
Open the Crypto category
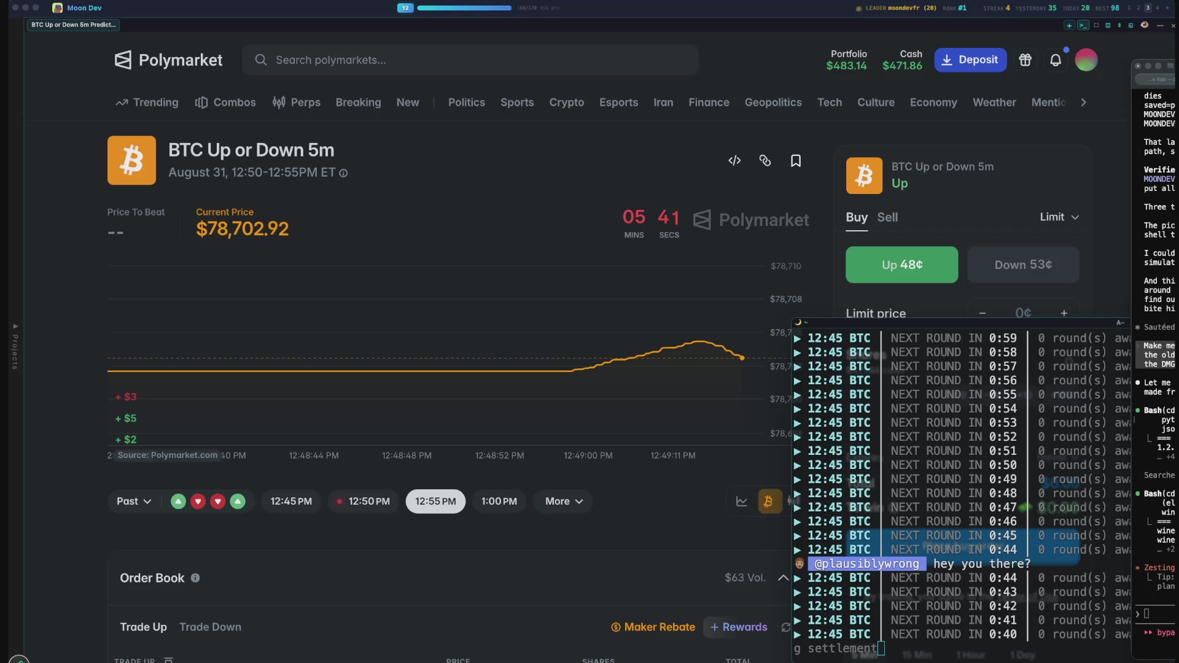click(x=566, y=103)
